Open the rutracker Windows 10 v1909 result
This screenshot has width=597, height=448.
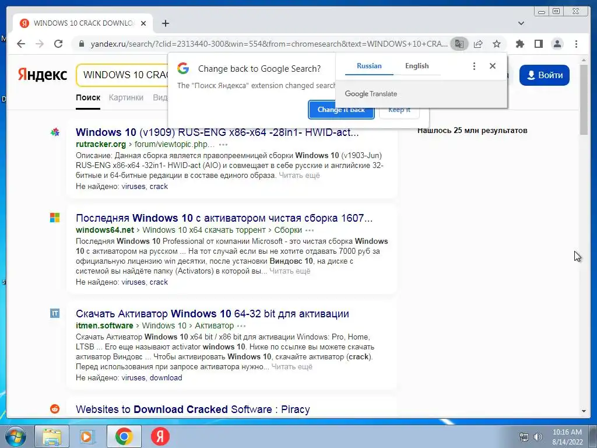(x=217, y=132)
